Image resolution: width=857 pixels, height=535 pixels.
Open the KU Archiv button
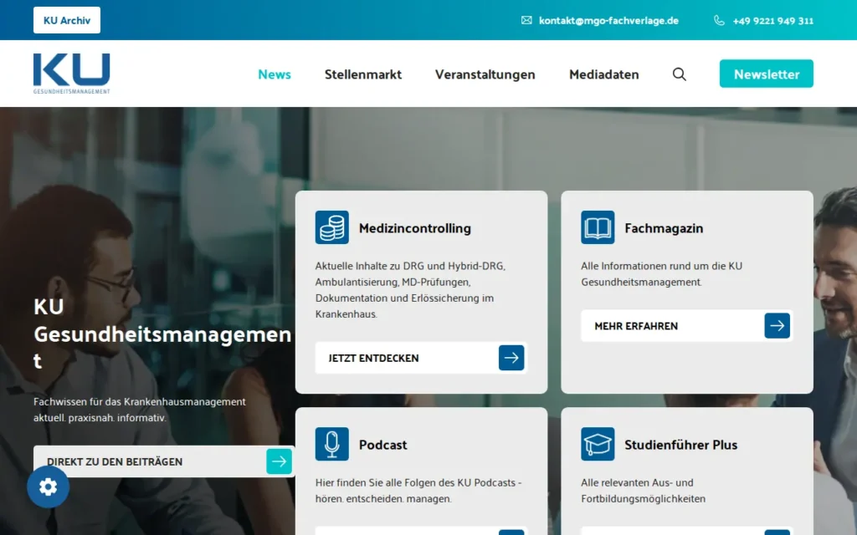[x=67, y=20]
